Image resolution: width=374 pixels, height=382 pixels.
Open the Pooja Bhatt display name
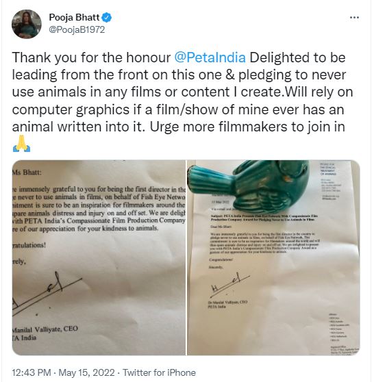click(74, 18)
